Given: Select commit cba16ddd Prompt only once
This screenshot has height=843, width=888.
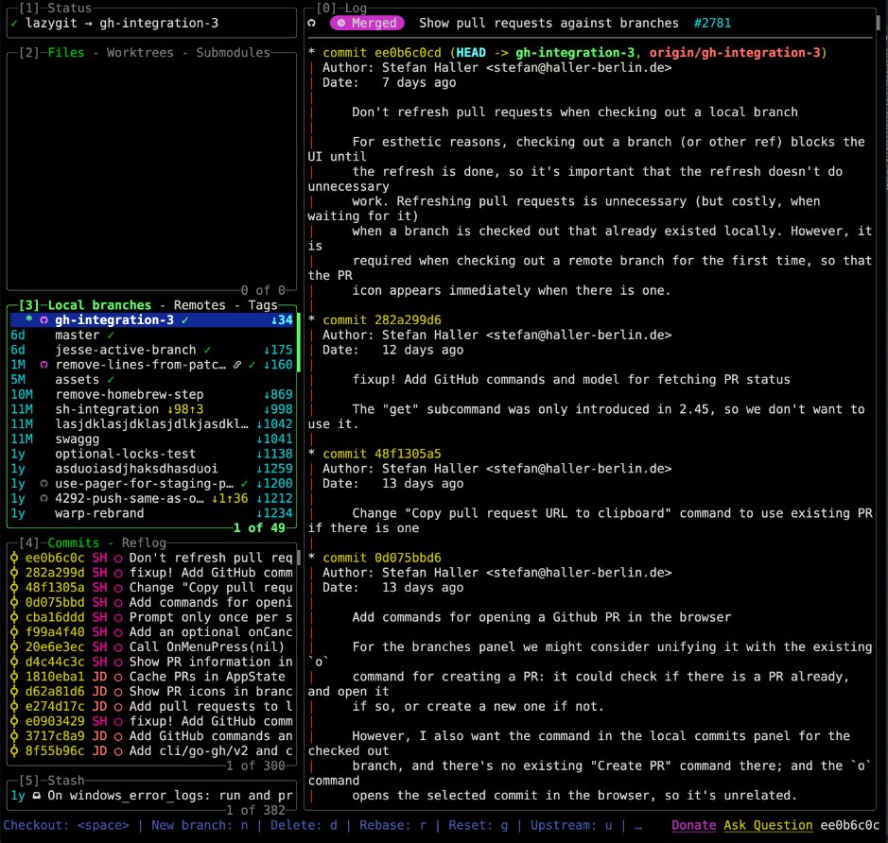Looking at the screenshot, I should click(x=151, y=617).
